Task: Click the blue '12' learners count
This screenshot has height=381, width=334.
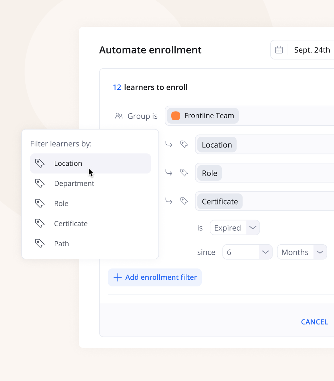Action: point(117,87)
